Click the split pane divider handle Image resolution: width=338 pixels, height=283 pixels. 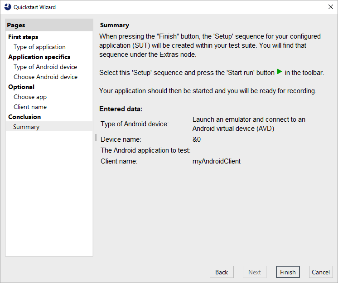(x=96, y=137)
